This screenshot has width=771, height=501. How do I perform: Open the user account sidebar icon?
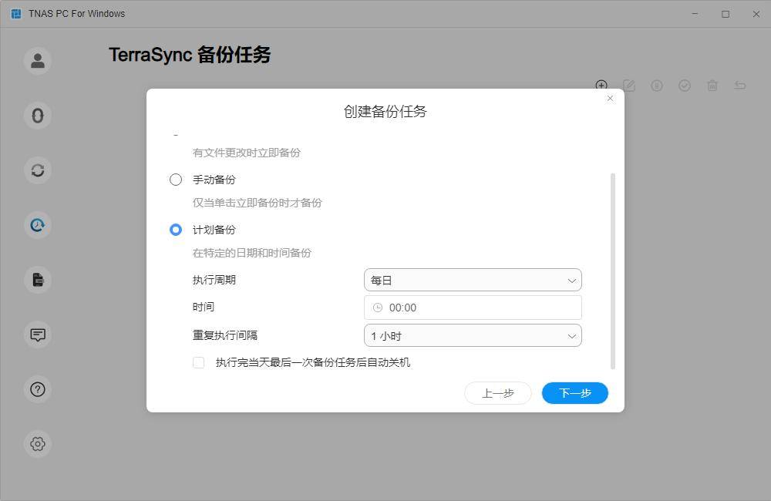pos(38,61)
